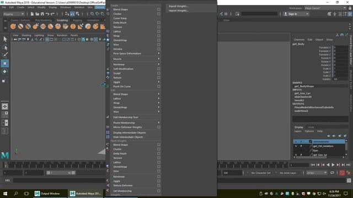Open the Shading panel menu

coord(26,35)
